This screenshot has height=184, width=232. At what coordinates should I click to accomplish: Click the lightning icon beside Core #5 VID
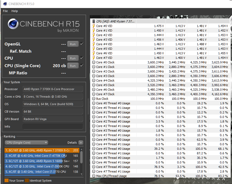click(x=94, y=49)
